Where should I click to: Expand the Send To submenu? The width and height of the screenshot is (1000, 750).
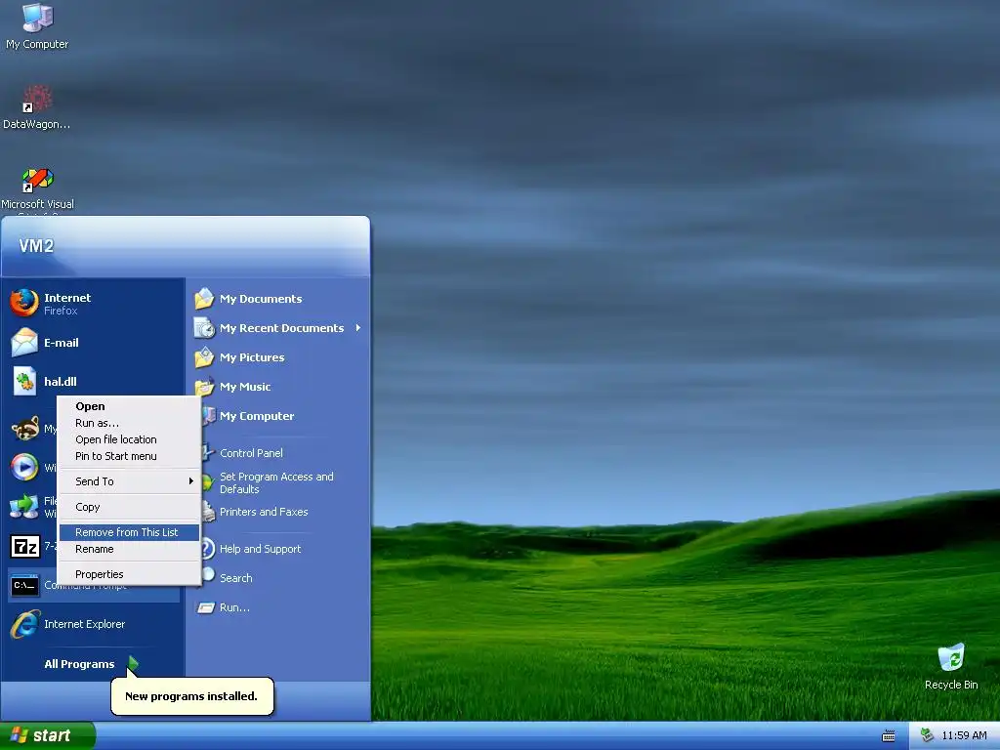(x=130, y=481)
